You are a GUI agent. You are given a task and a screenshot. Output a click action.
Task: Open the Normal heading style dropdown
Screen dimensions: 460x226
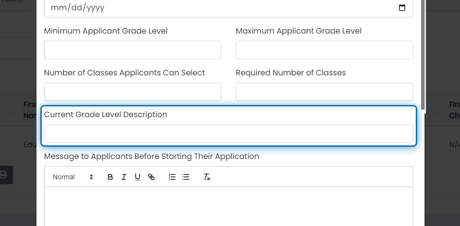[x=73, y=177]
